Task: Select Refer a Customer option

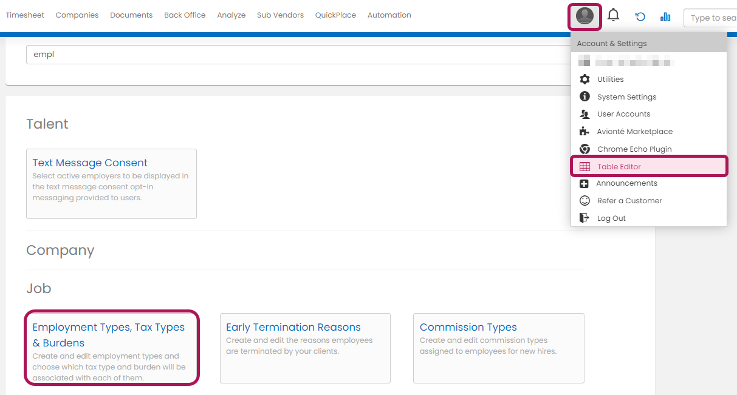Action: tap(629, 201)
